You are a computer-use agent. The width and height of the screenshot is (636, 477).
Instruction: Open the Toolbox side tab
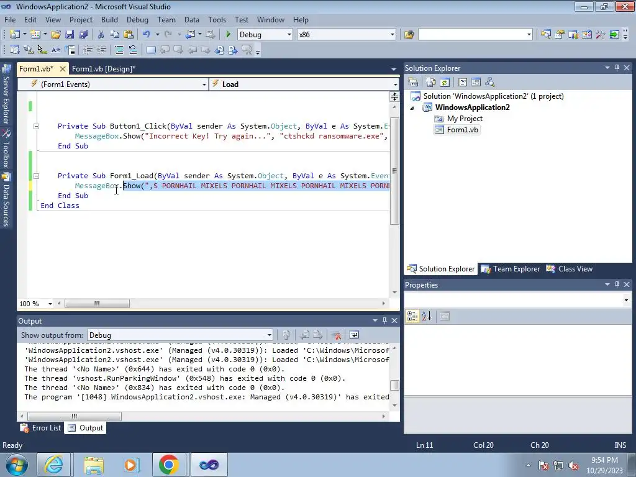coord(6,148)
